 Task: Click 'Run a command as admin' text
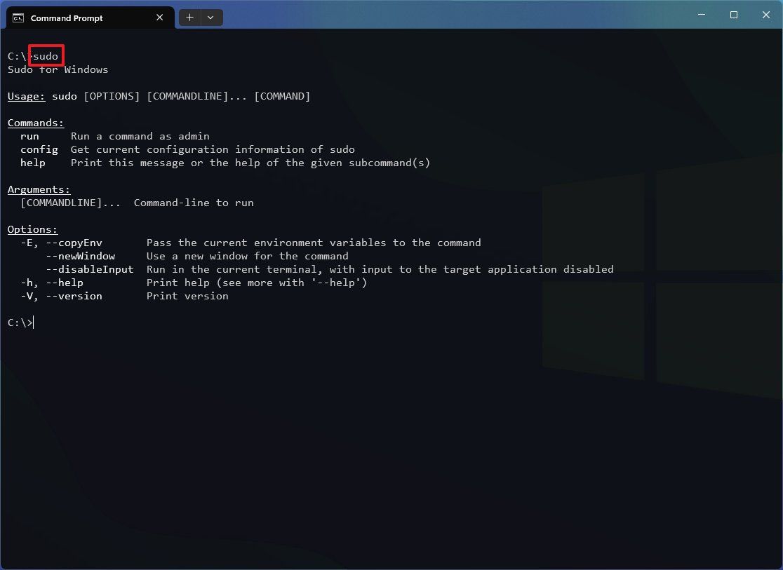140,136
